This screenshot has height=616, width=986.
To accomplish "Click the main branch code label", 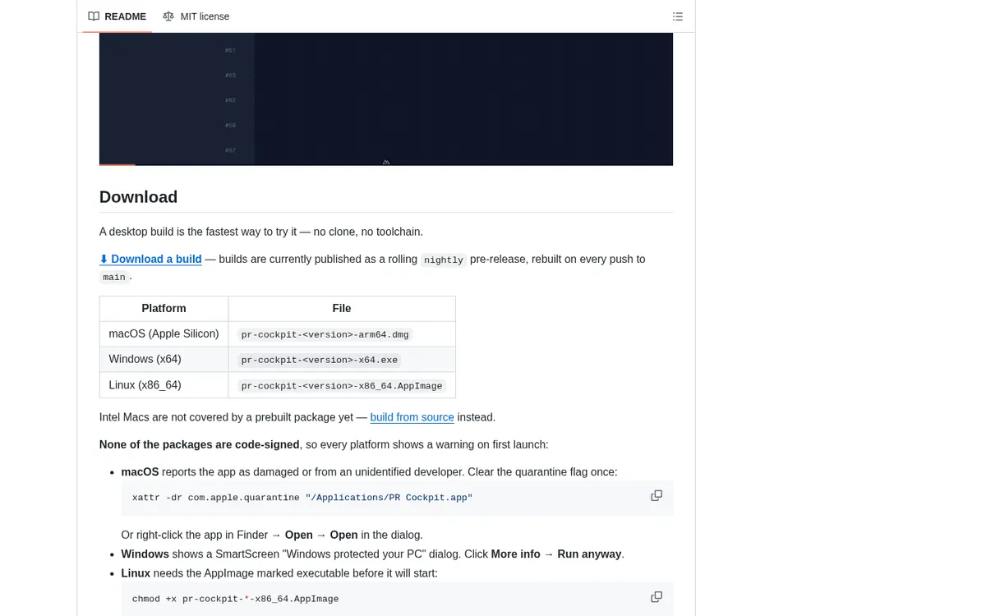I will [114, 278].
